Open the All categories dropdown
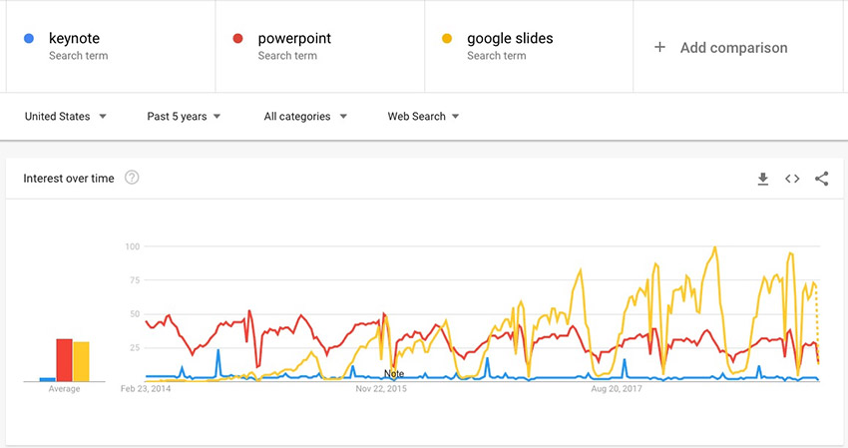Screen dimensions: 848x448 click(x=305, y=117)
